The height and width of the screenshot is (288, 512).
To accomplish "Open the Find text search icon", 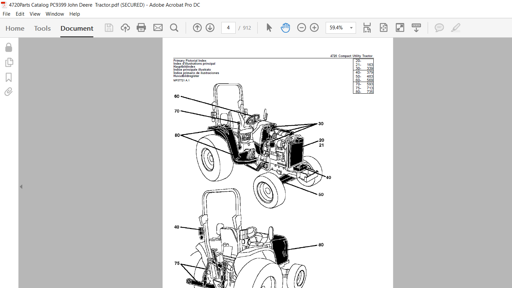I will coord(174,28).
